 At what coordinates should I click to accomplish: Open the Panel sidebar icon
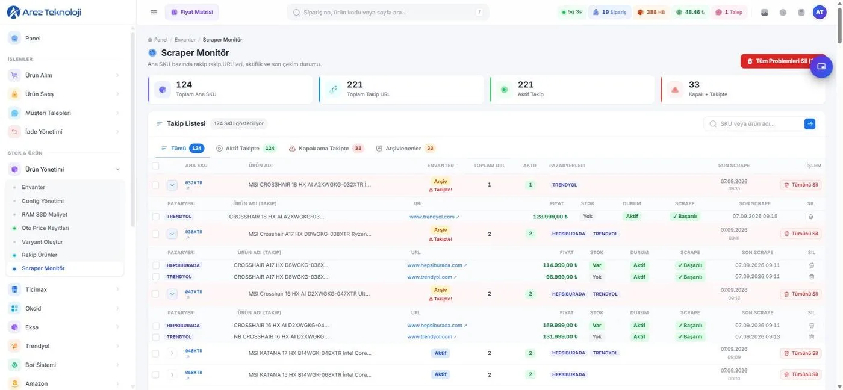coord(14,38)
